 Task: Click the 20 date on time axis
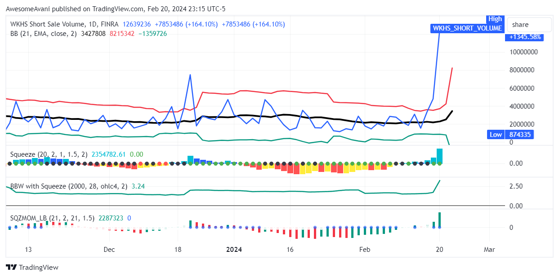[440, 250]
